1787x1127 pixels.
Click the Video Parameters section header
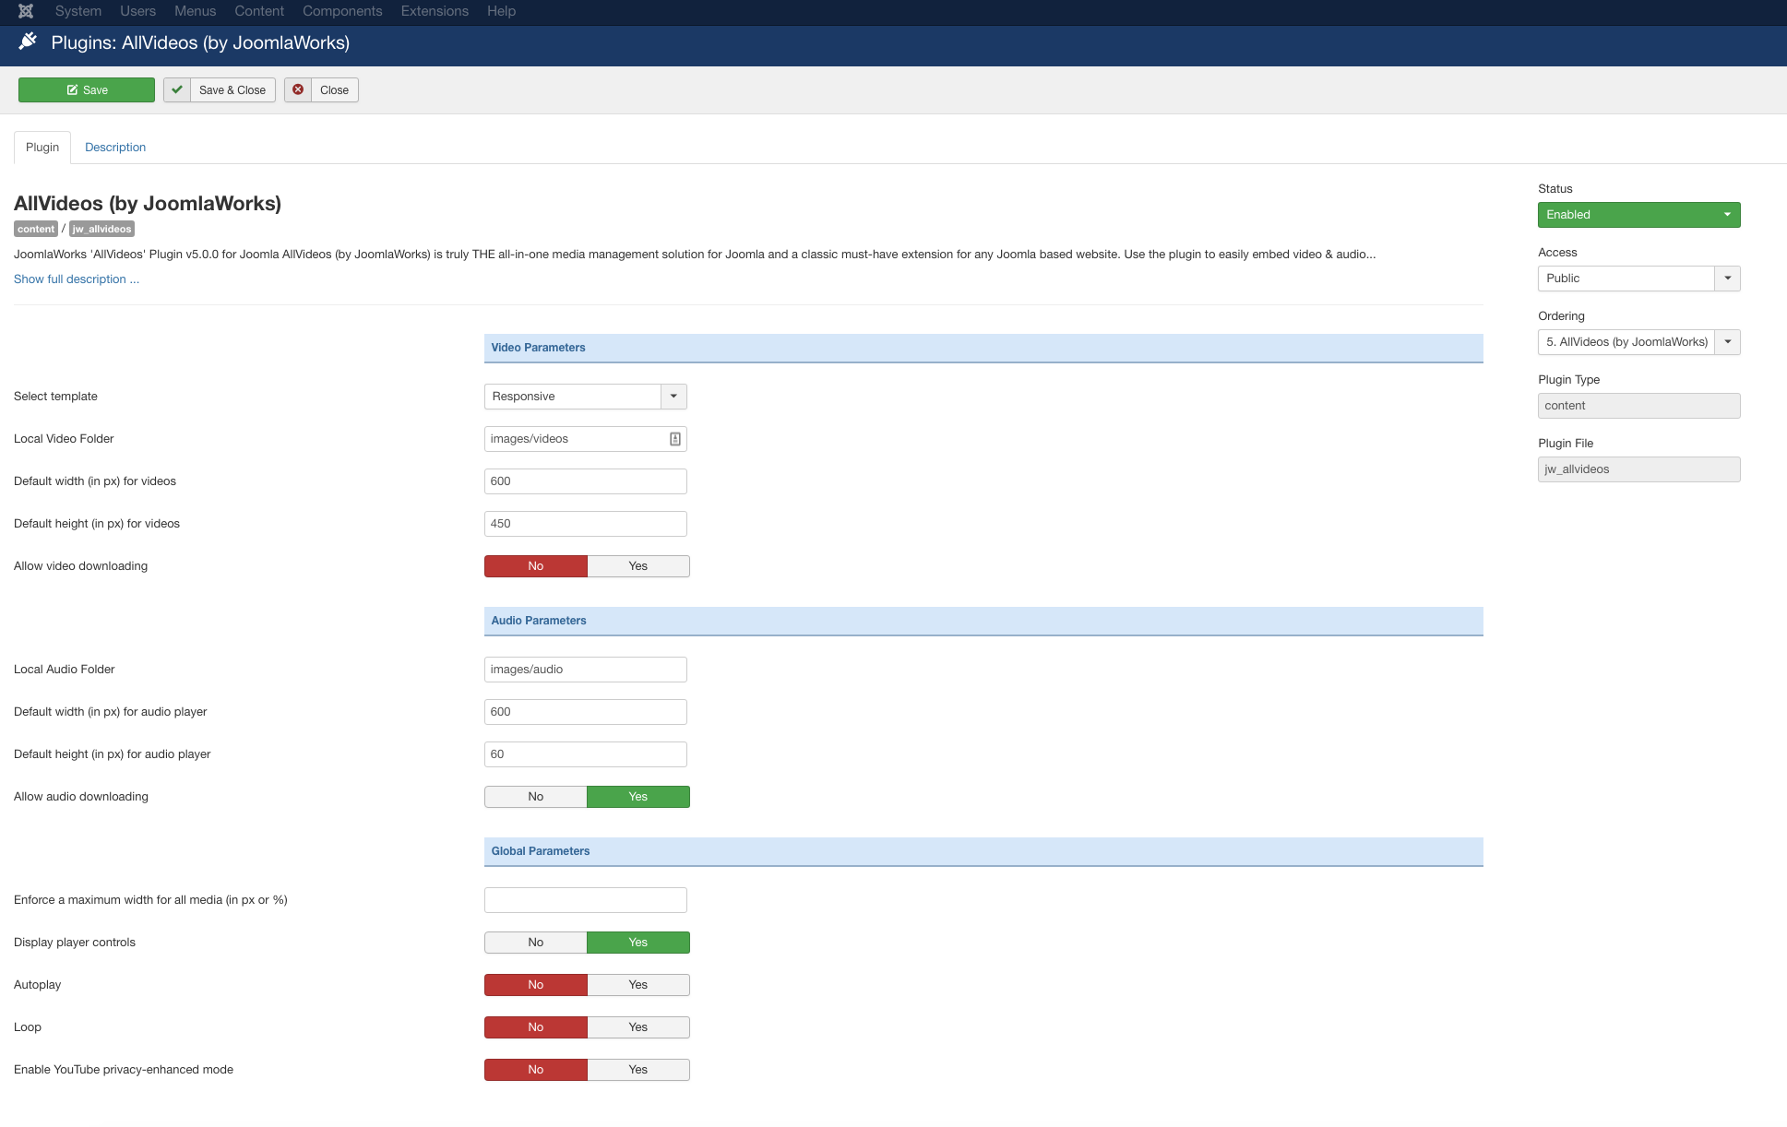coord(983,348)
